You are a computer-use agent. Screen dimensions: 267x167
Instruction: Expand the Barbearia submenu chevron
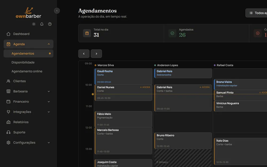(49, 91)
